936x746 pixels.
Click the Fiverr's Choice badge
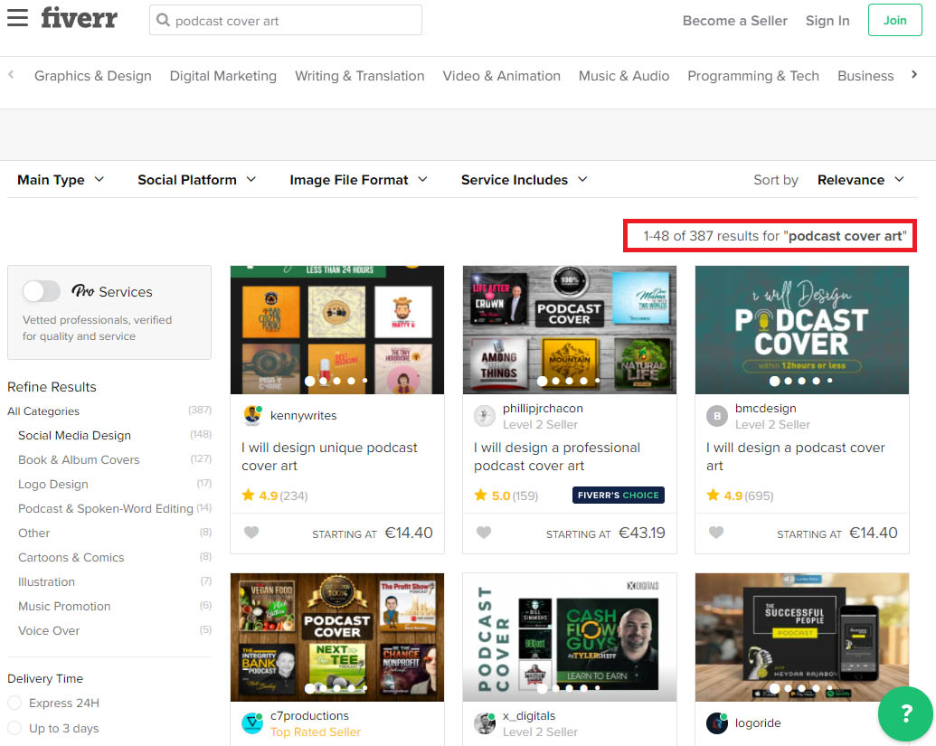click(618, 495)
